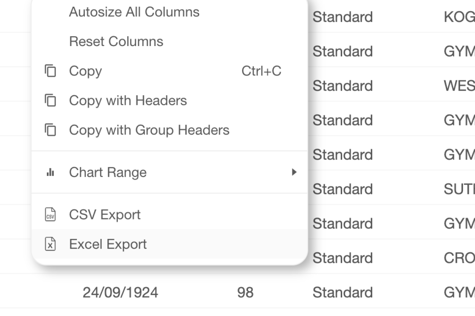Click the CSV file icon
The width and height of the screenshot is (475, 316).
coord(50,215)
